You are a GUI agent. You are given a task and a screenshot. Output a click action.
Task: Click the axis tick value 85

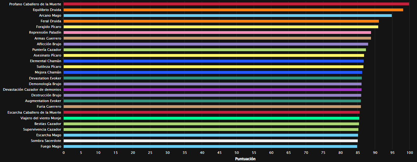click(x=358, y=153)
